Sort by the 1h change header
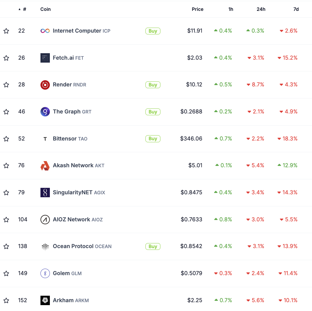This screenshot has height=311, width=312. click(x=231, y=9)
